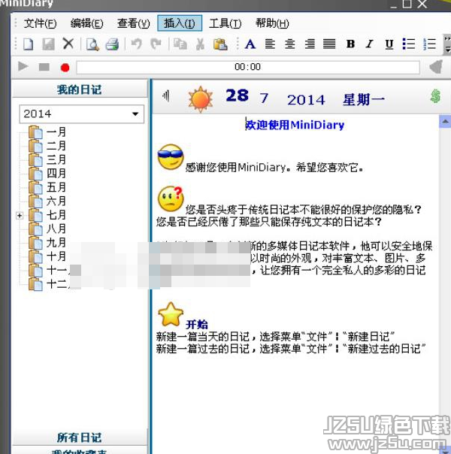This screenshot has width=451, height=454.
Task: Open the 文件(F) menu
Action: 40,23
